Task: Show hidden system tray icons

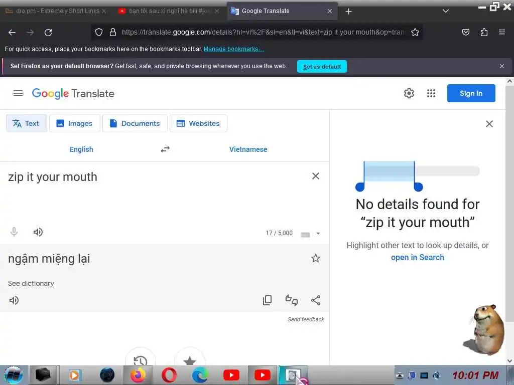Action: 400,375
